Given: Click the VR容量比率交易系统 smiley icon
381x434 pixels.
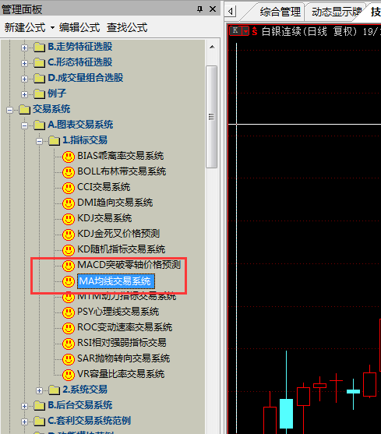Looking at the screenshot, I should pos(69,375).
